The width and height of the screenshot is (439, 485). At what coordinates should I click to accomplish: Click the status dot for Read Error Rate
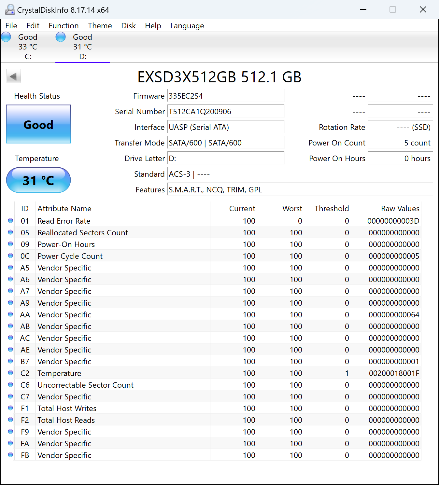pos(10,221)
